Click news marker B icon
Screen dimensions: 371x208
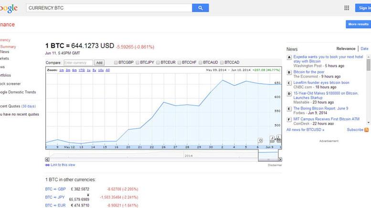click(x=289, y=72)
